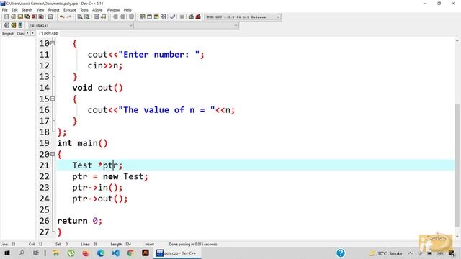Click the taskbar Search magnifier icon
This screenshot has width=461, height=259.
[x=22, y=253]
